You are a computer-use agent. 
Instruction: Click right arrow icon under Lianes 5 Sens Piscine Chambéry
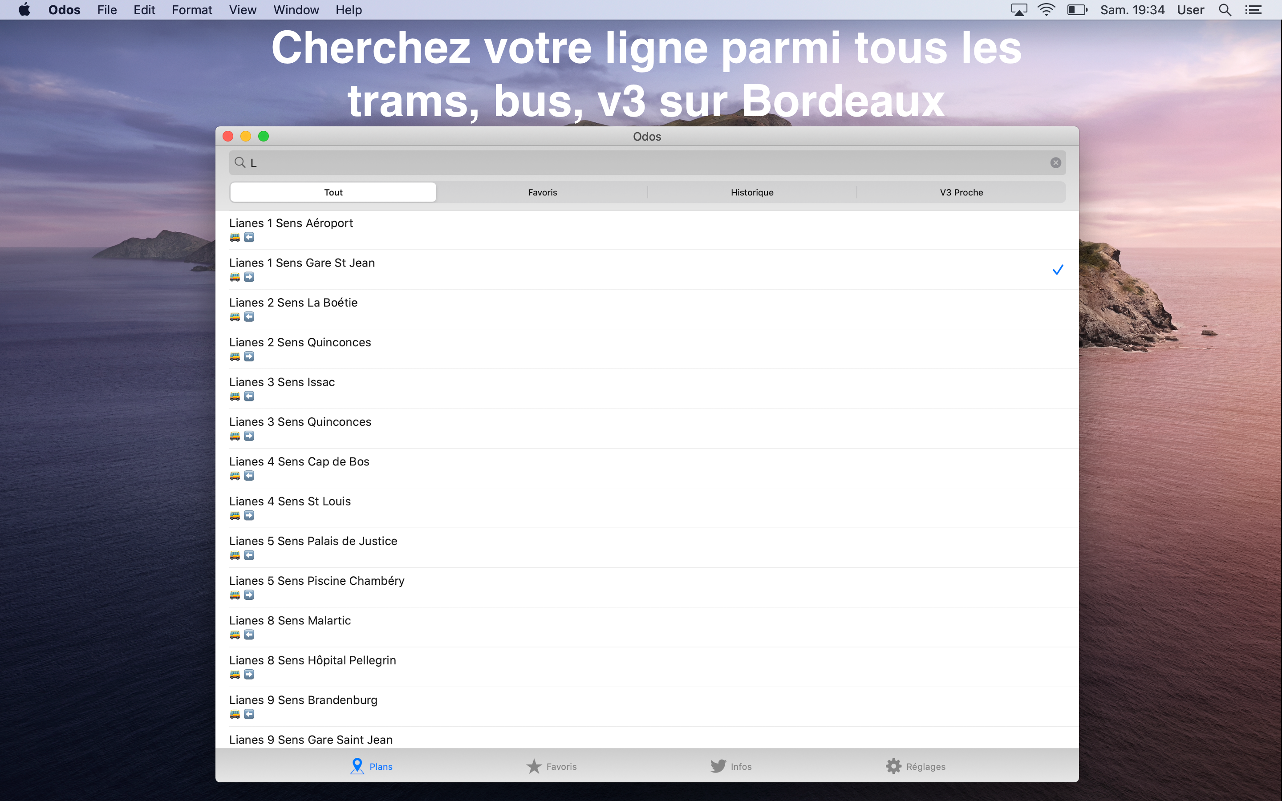click(249, 595)
